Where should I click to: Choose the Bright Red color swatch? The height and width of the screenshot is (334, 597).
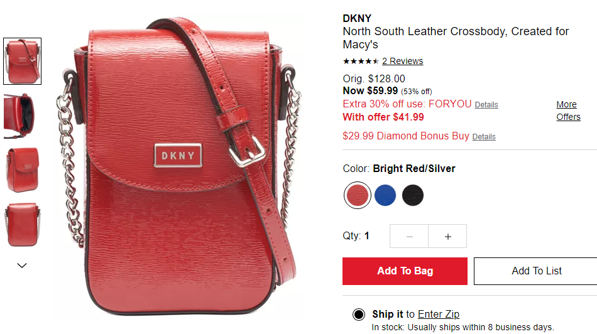coord(357,195)
